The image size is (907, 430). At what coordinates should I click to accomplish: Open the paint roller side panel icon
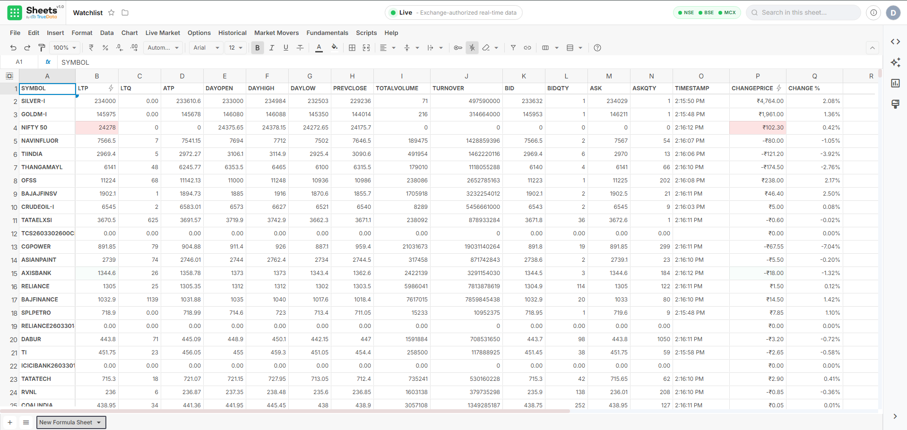pyautogui.click(x=895, y=104)
